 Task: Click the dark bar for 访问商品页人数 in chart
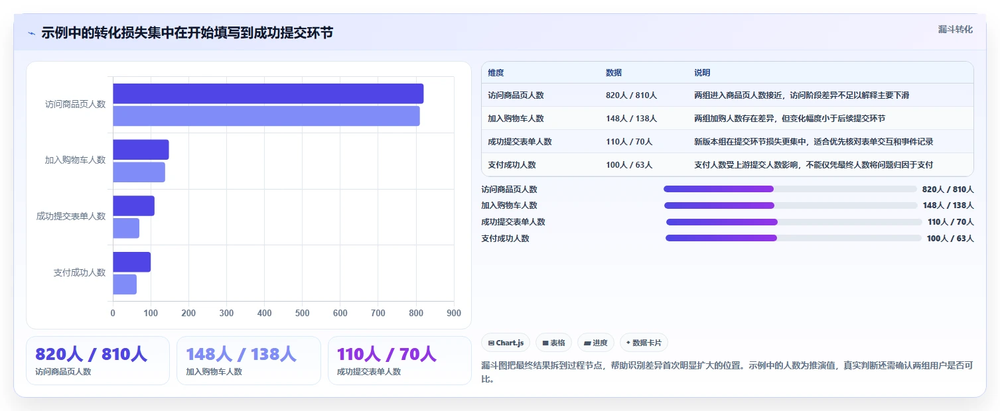point(268,93)
